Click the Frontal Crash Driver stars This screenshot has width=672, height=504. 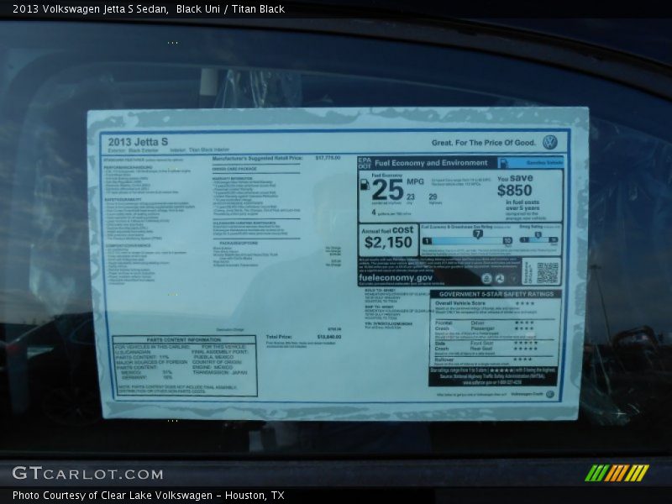pos(524,323)
